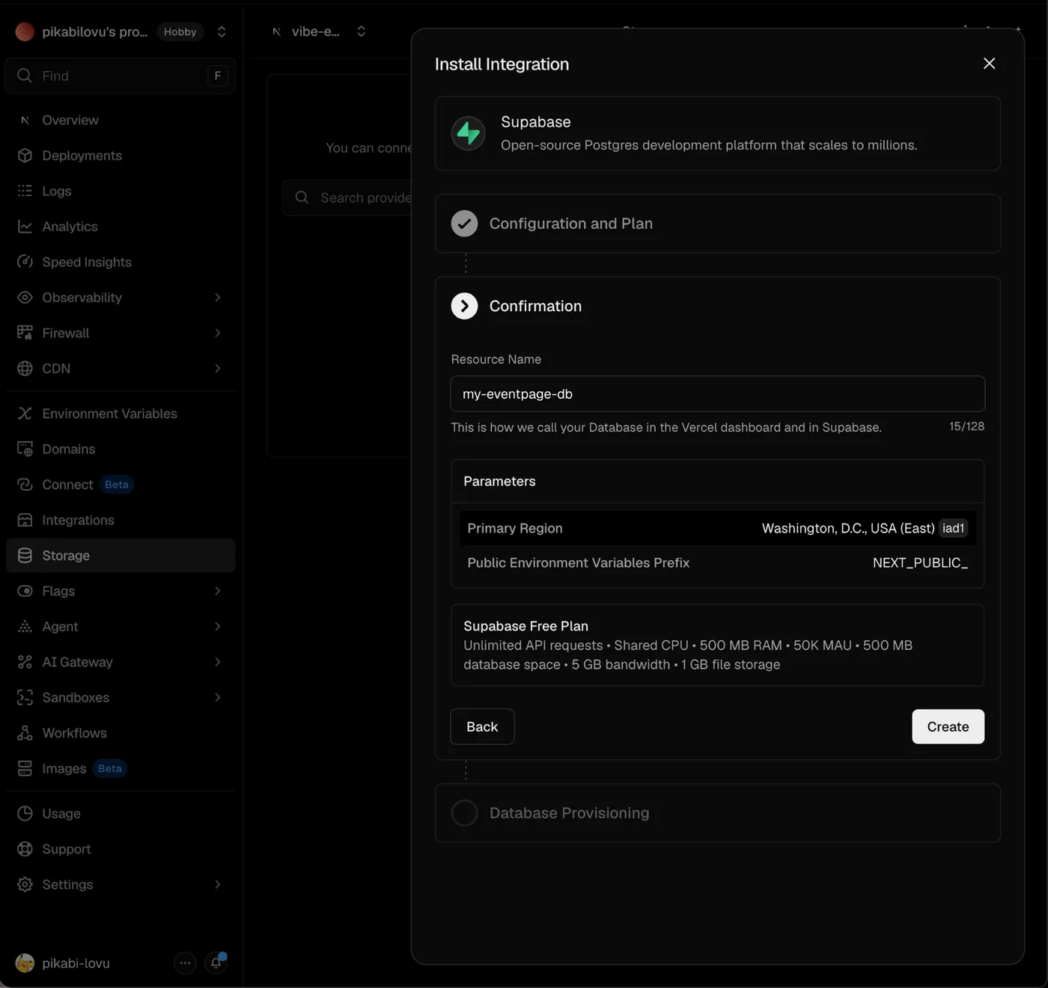Expand the Observability submenu chevron
This screenshot has height=988, width=1048.
pyautogui.click(x=218, y=298)
